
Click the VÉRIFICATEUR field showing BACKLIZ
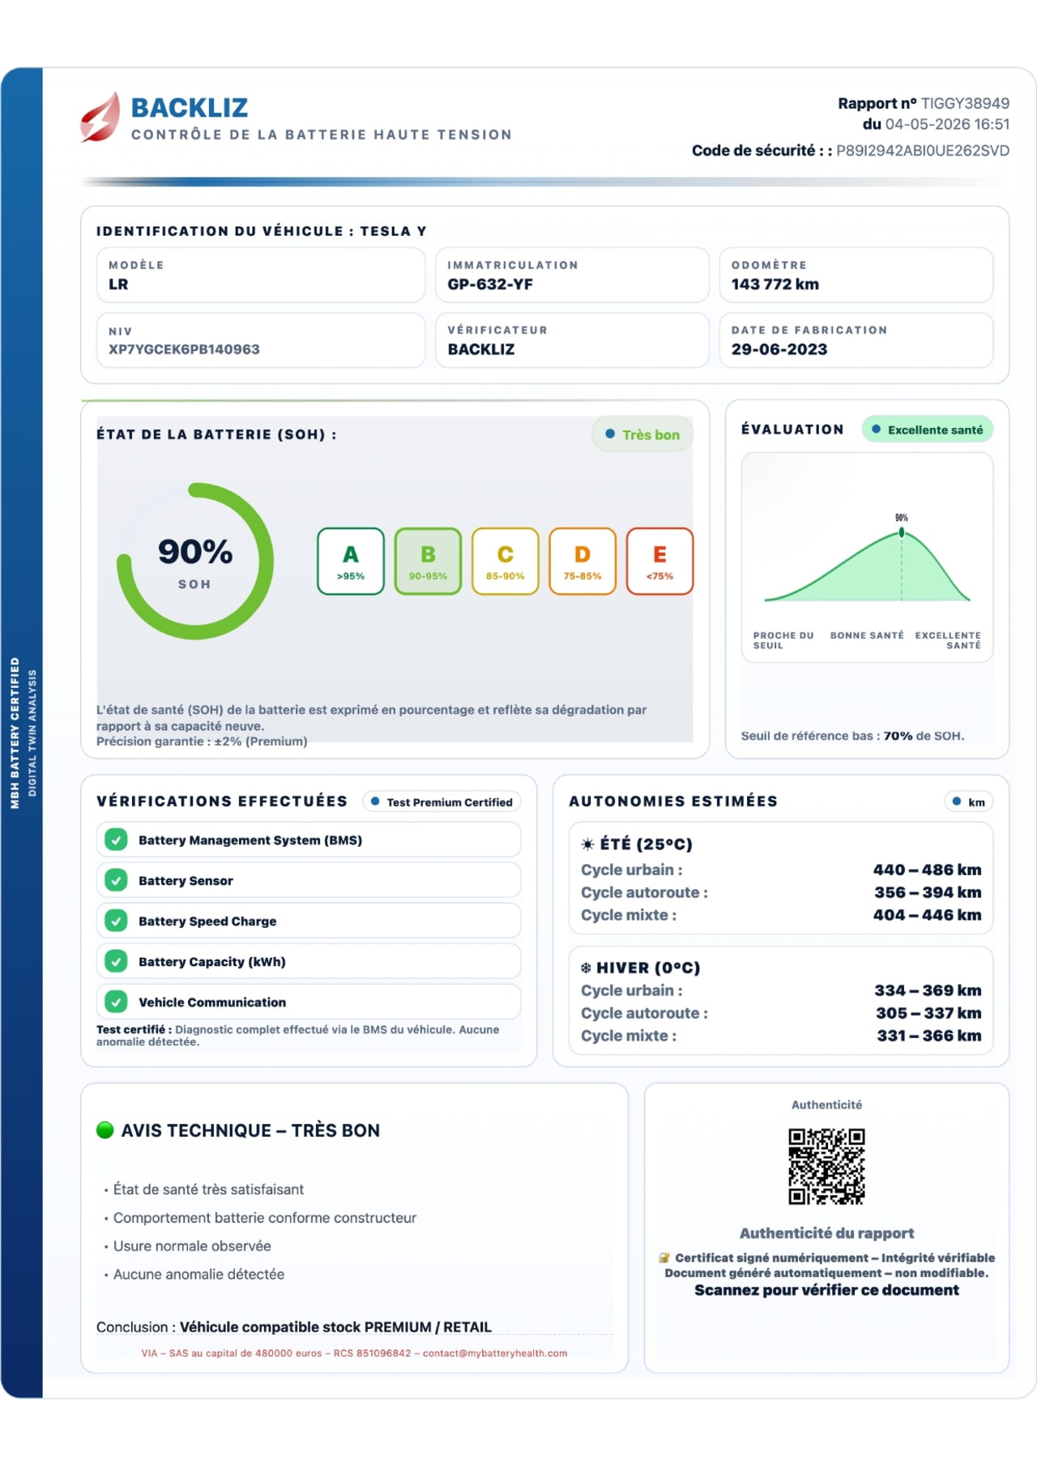(572, 340)
